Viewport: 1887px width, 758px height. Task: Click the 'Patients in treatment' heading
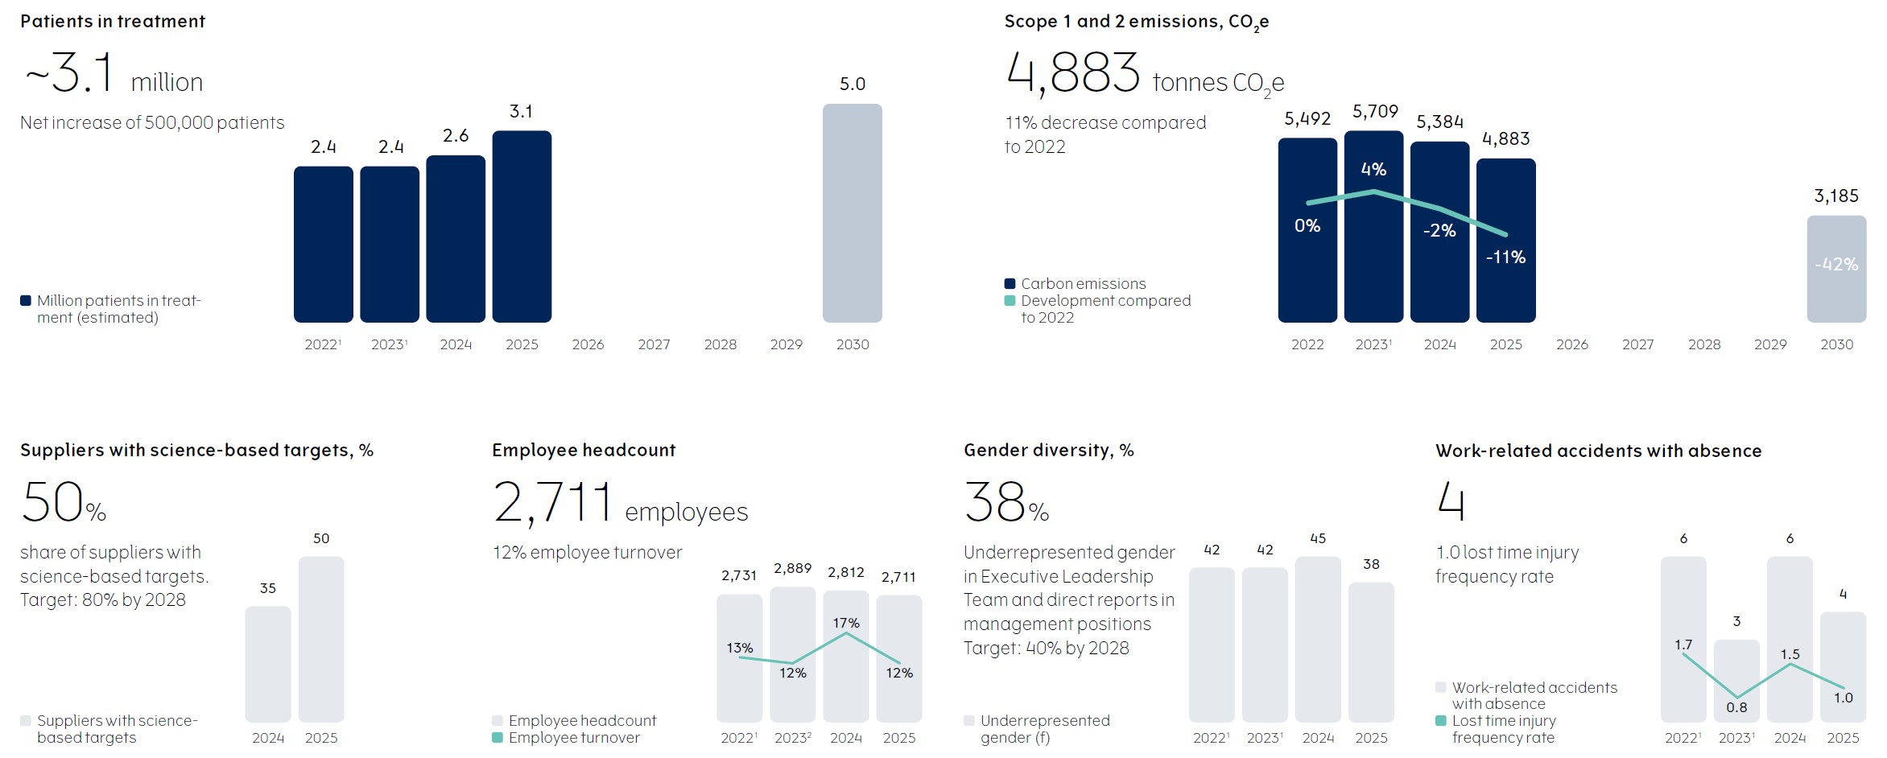(113, 22)
